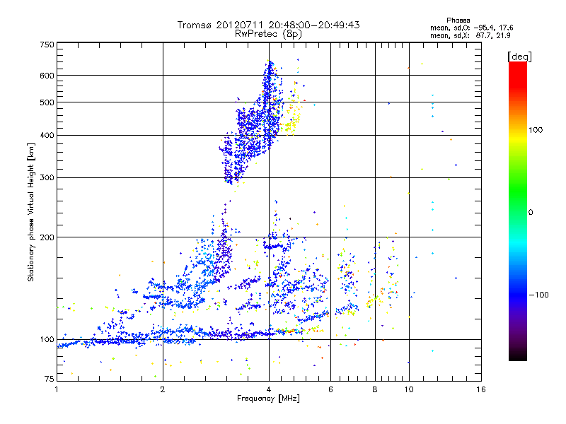Click the x-axis label "8"
This screenshot has height=424, width=566.
[375, 389]
